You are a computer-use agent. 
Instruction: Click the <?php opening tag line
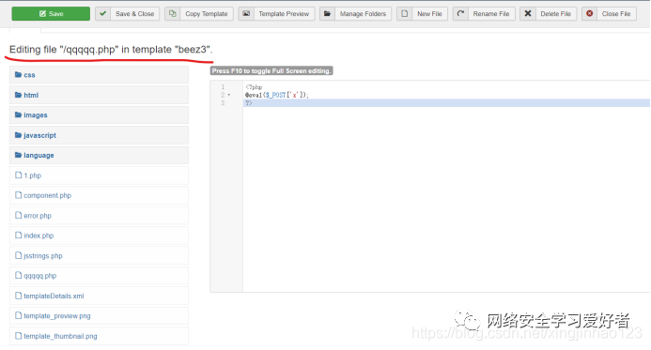(254, 87)
